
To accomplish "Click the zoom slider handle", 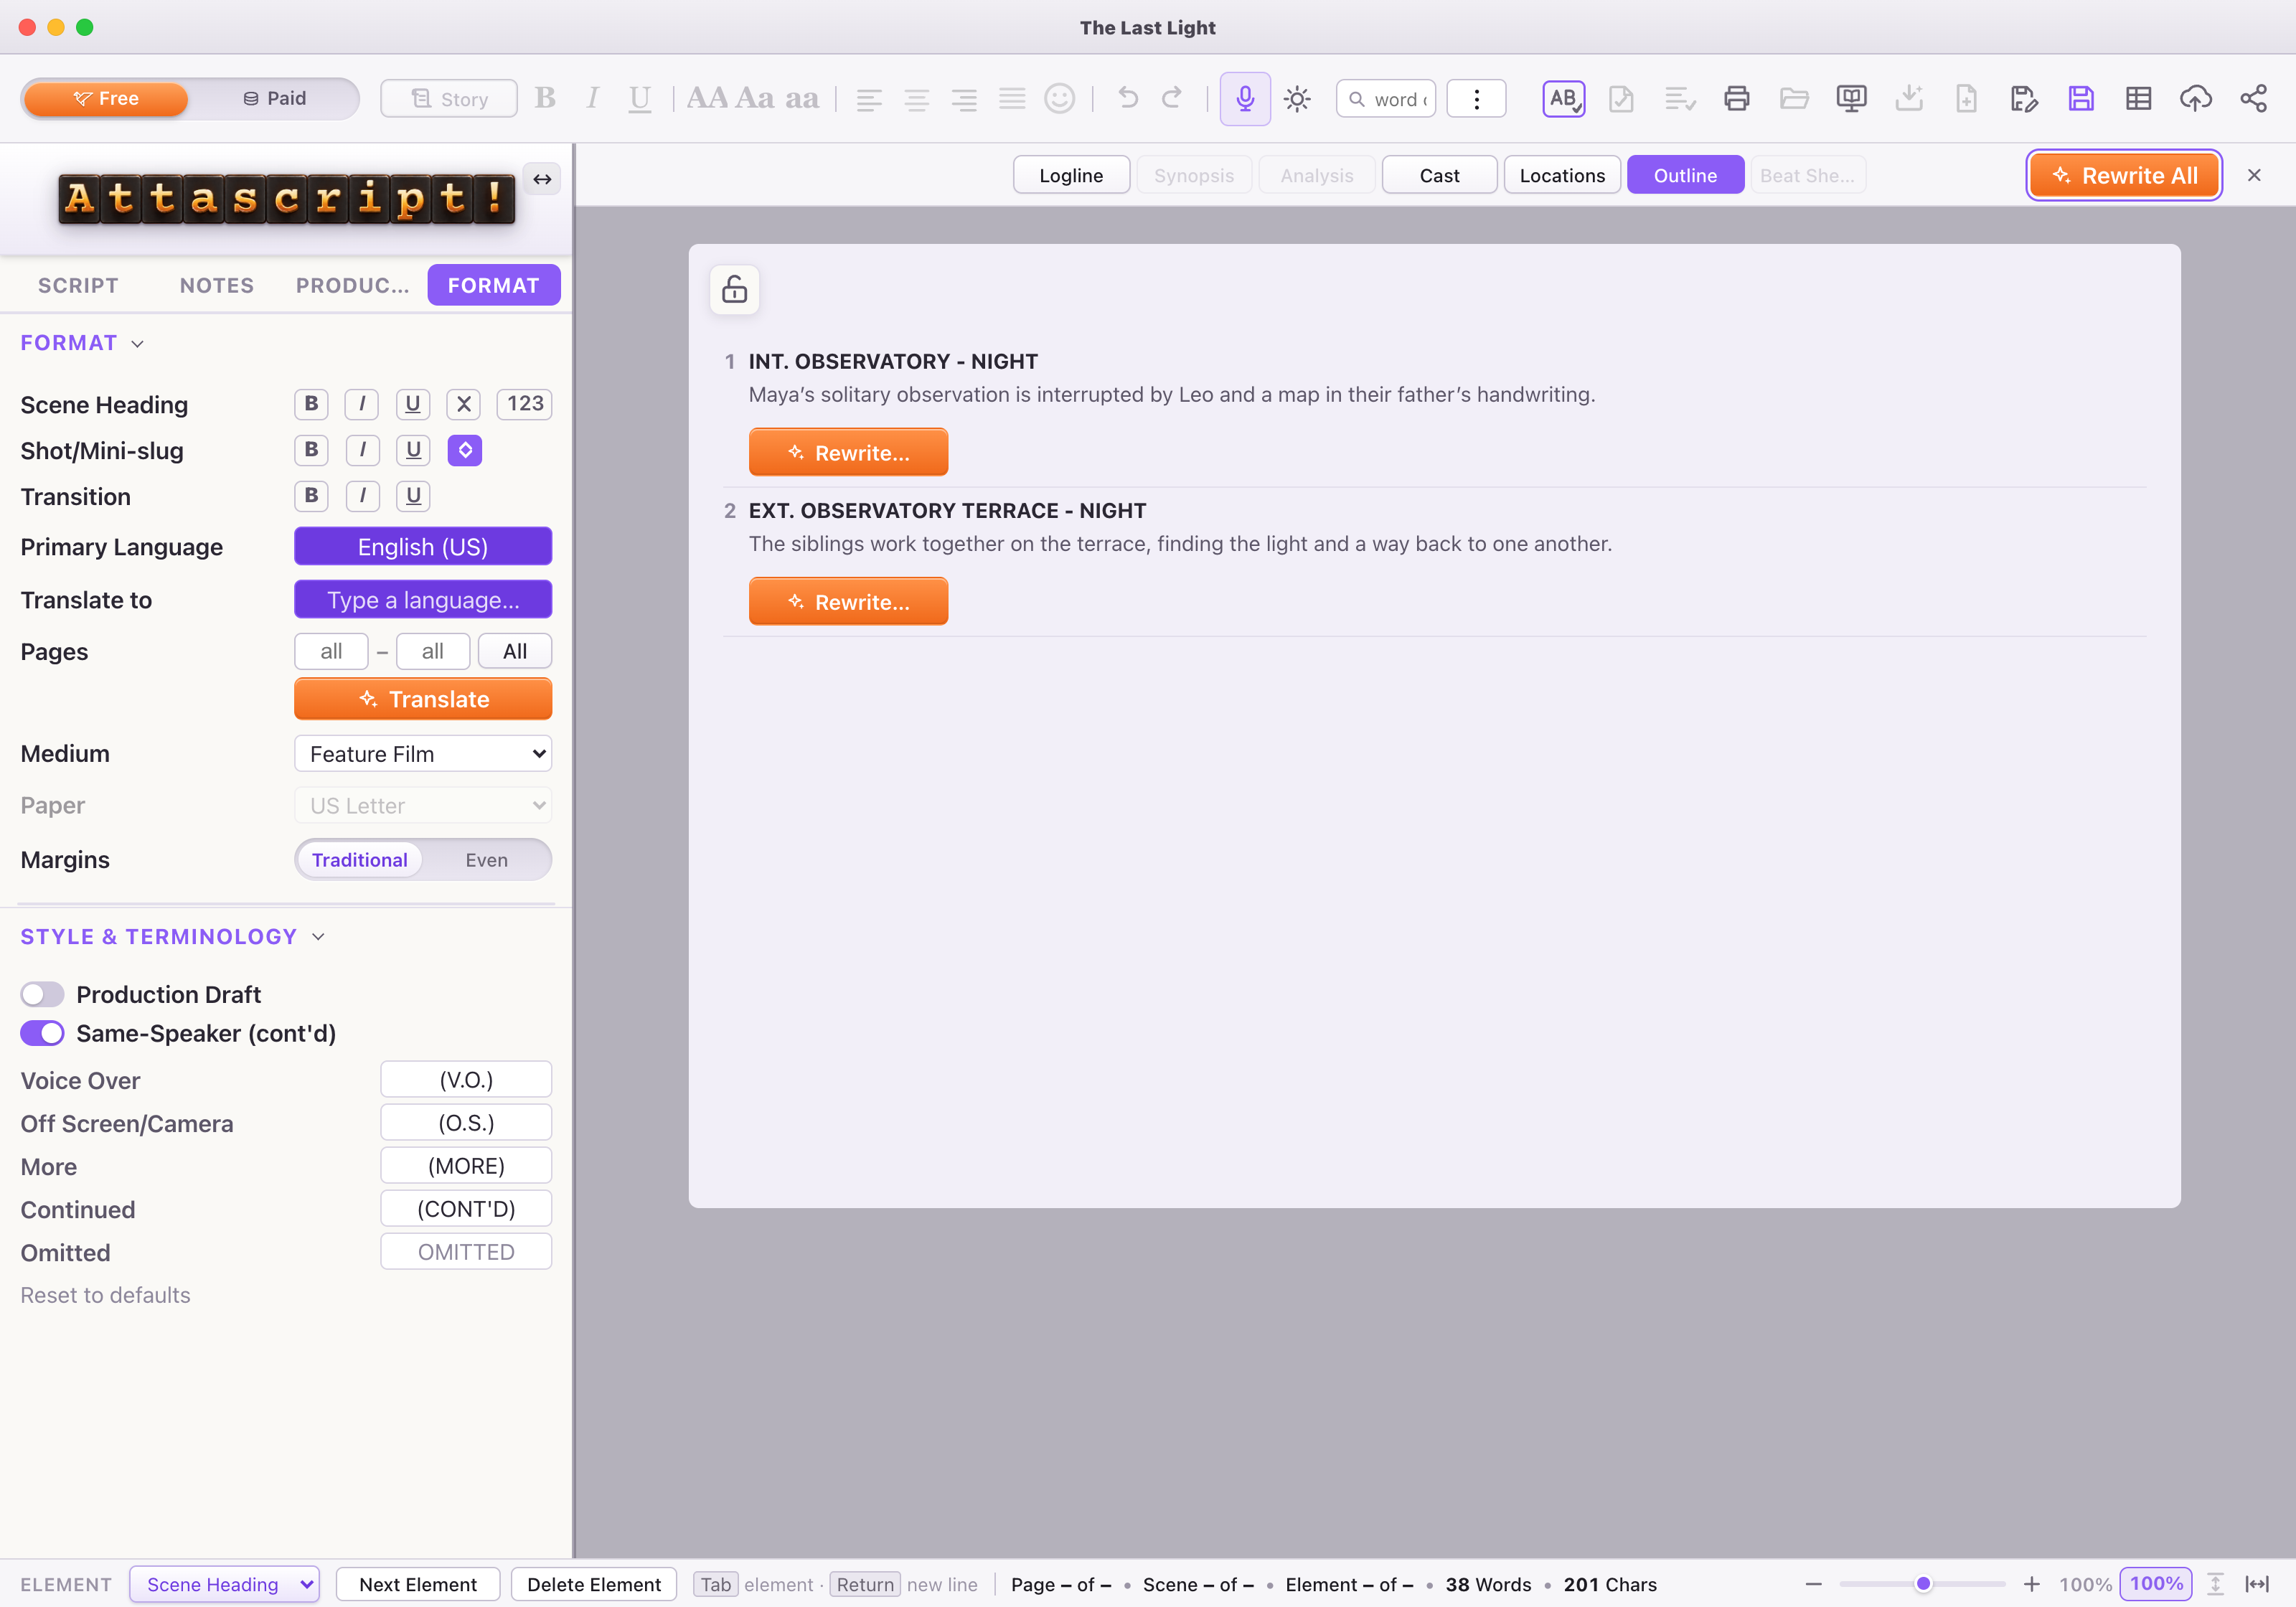I will [1923, 1584].
